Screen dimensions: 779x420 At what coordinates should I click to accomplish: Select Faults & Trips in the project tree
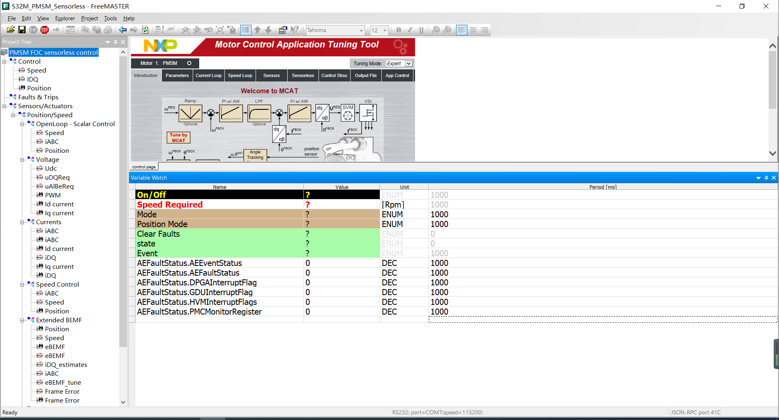[x=38, y=97]
